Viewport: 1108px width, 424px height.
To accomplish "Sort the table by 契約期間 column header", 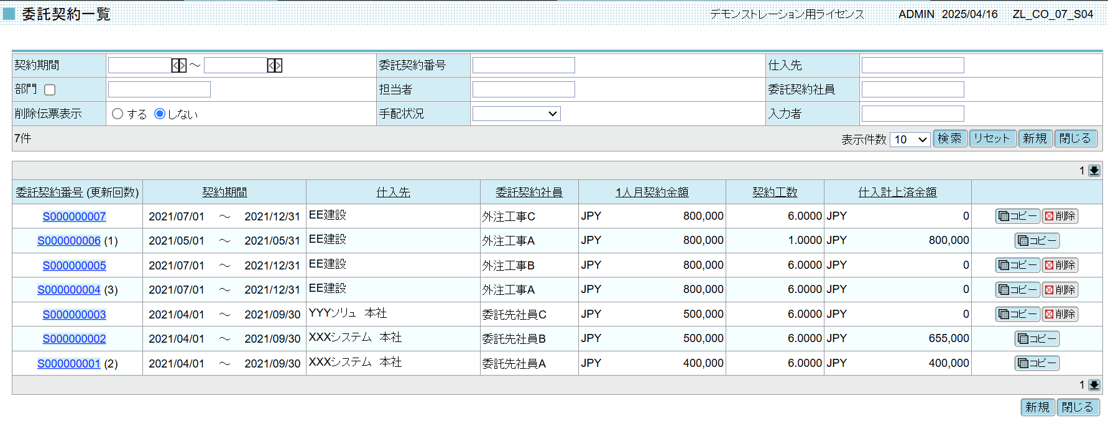I will pos(224,192).
